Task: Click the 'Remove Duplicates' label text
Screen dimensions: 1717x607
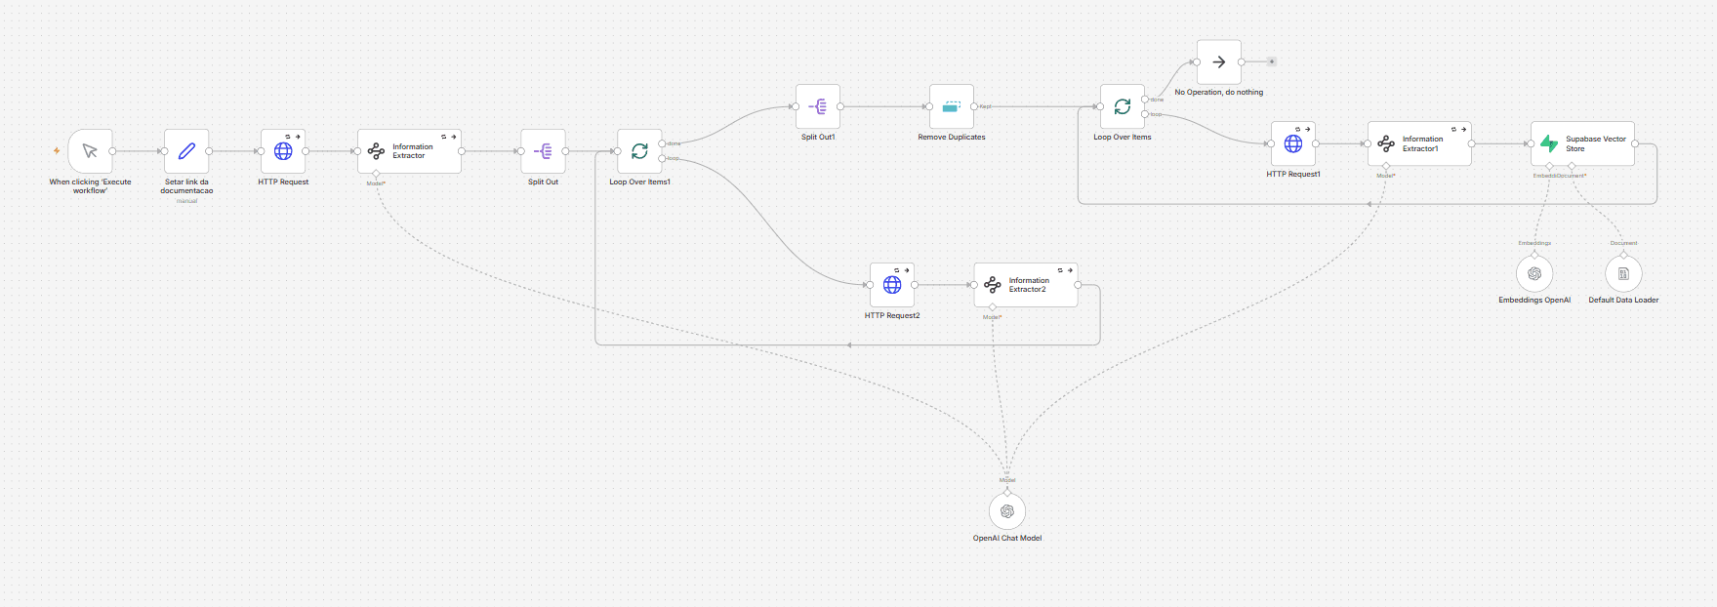Action: pyautogui.click(x=952, y=138)
